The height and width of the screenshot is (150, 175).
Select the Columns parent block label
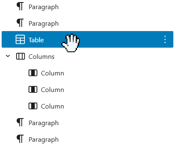pyautogui.click(x=41, y=57)
